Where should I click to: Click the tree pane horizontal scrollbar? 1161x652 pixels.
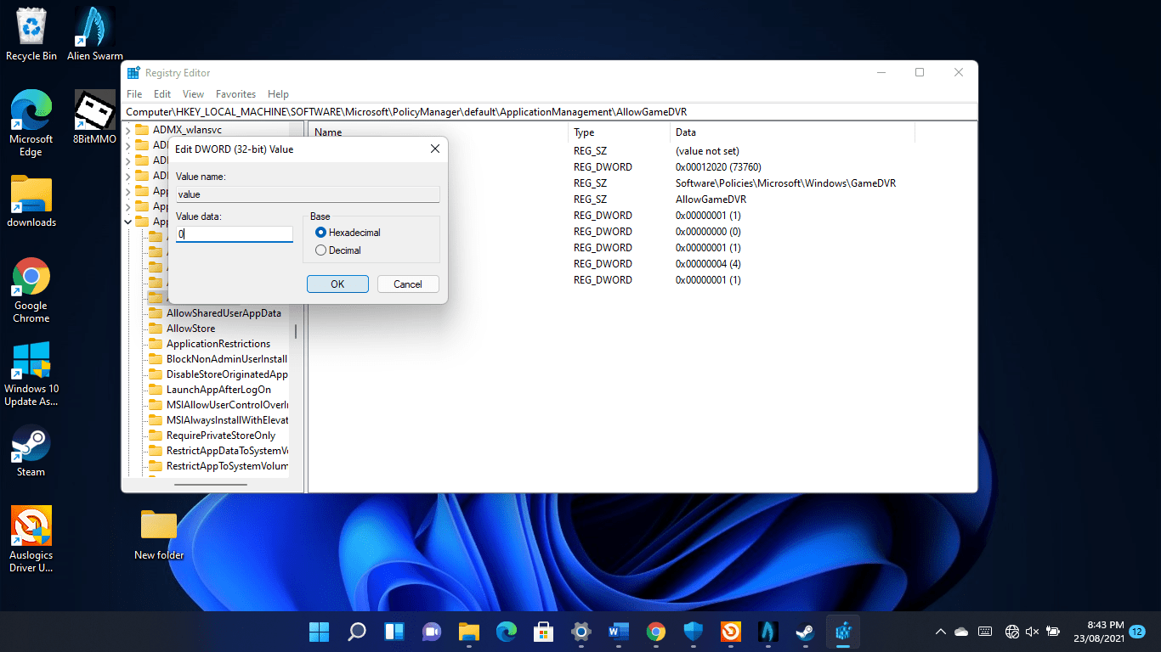(x=211, y=485)
